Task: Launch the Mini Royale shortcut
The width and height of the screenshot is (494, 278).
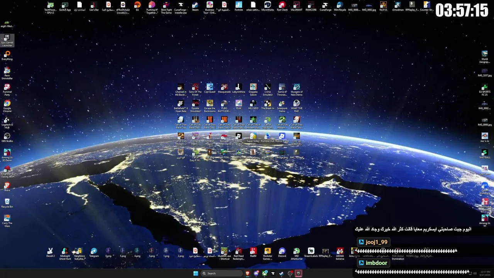Action: 340,7
